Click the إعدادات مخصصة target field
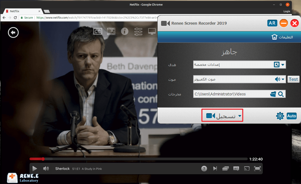This screenshot has height=184, width=301. coord(240,65)
